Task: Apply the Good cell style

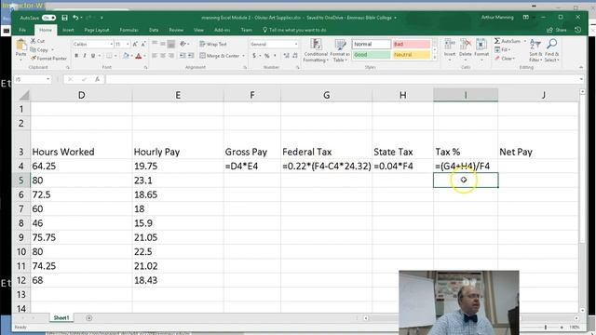Action: click(371, 55)
